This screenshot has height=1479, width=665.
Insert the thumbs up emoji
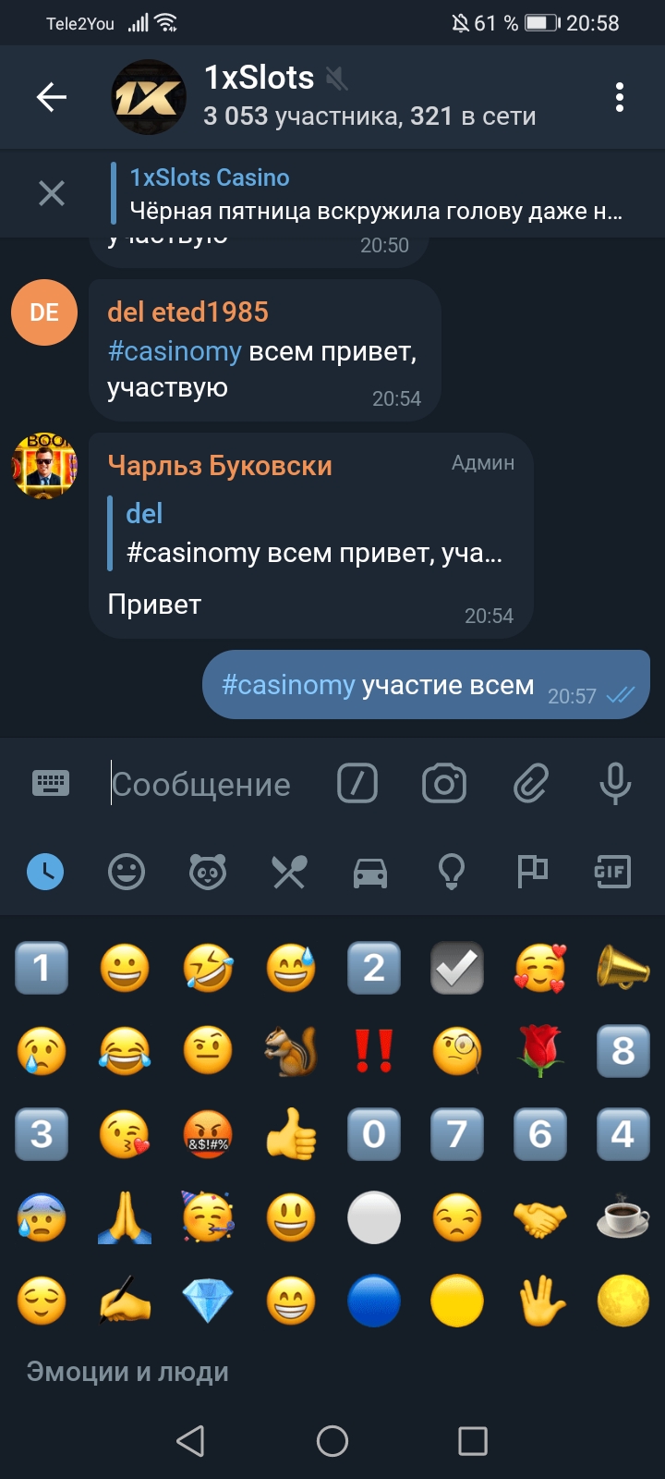pos(291,1134)
